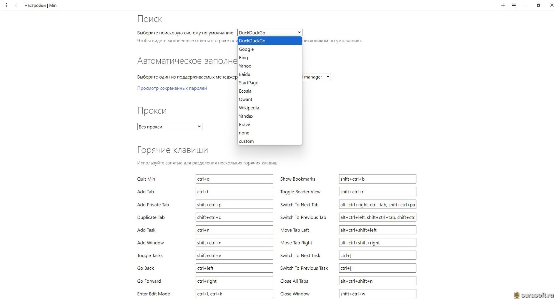
Task: Select the none search option
Action: [270, 133]
